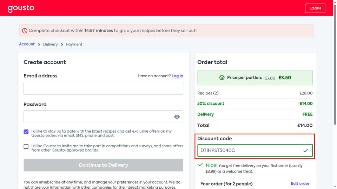This screenshot has height=189, width=337.
Task: Uncheck the marketing updates checkbox
Action: [x=26, y=132]
